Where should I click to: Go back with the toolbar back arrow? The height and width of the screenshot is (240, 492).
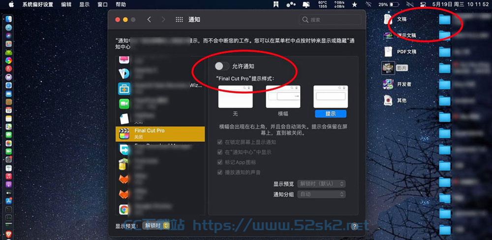(x=149, y=20)
